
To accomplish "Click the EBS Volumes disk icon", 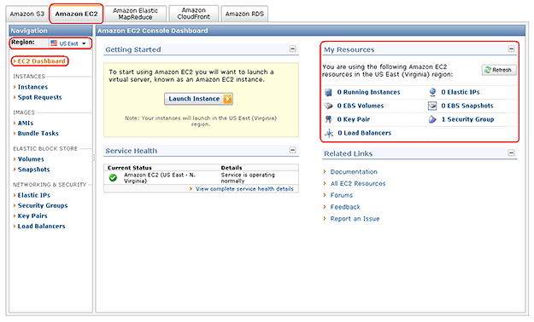I will click(x=328, y=106).
